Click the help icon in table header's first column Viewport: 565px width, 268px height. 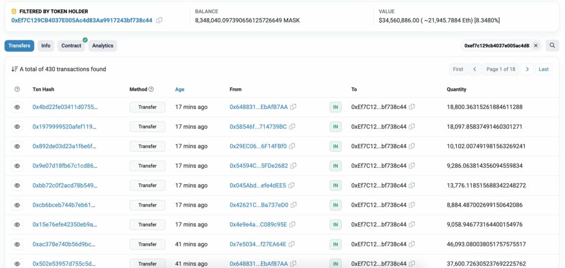tap(17, 89)
